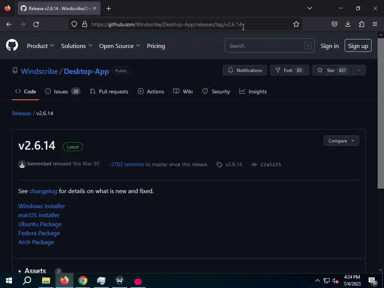Click the browser URL address bar
Screen dimensions: 384x288
tap(185, 24)
